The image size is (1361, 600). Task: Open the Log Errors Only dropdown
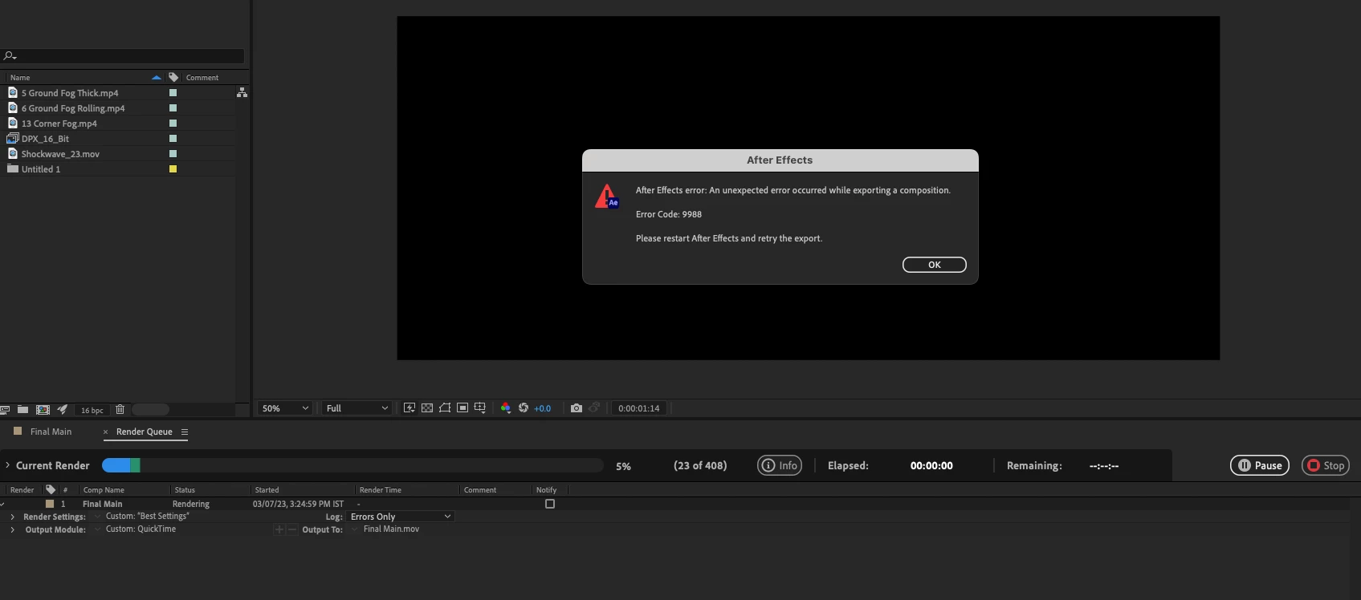coord(401,517)
